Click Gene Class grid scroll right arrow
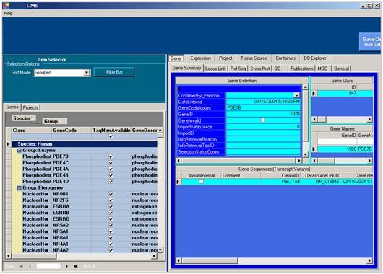383x274 pixels. pos(369,119)
